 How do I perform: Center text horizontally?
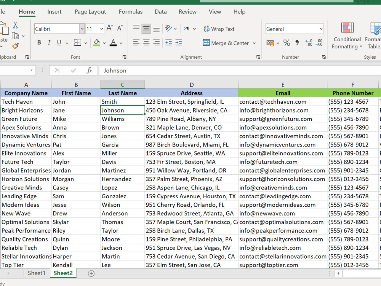click(x=146, y=43)
